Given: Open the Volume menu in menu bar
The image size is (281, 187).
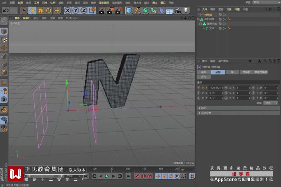Looking at the screenshot, I should pos(53,3).
